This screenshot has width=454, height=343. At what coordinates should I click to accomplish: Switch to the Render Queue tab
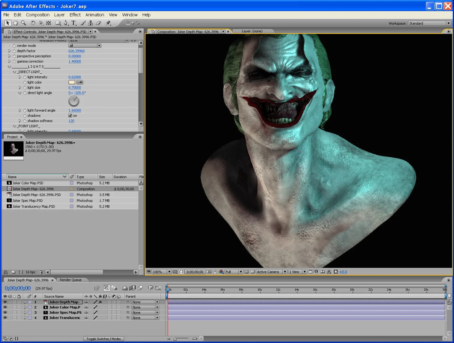pos(71,280)
